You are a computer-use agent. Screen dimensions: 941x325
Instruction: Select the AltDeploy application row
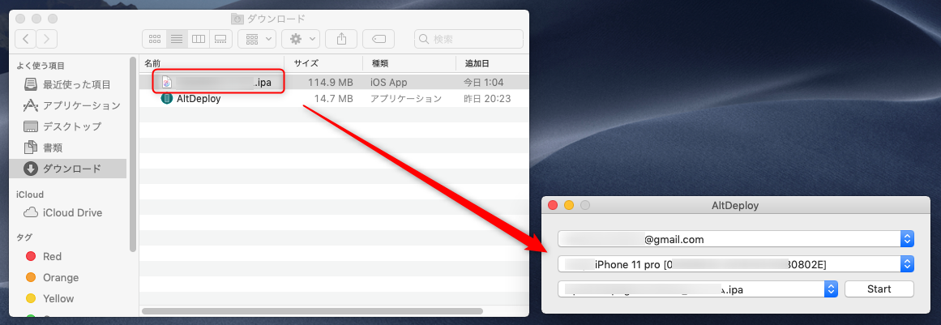click(x=334, y=98)
